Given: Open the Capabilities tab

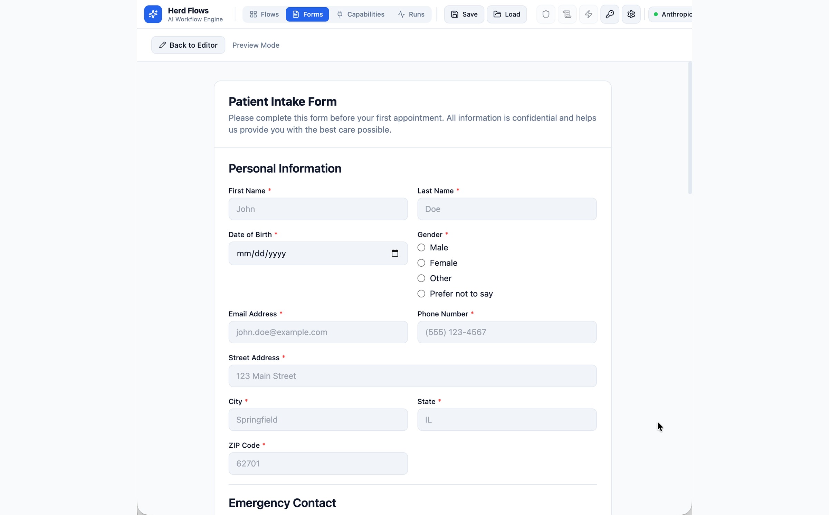Looking at the screenshot, I should 361,14.
